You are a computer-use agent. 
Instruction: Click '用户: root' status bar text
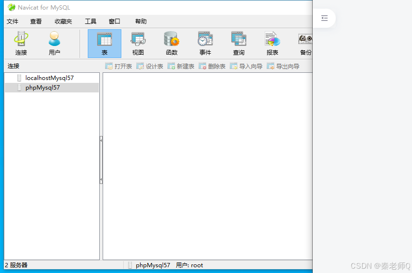coord(189,265)
